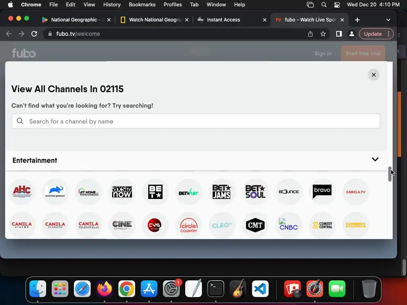This screenshot has height=305, width=407.
Task: Focus the channel name search field
Action: pyautogui.click(x=196, y=121)
